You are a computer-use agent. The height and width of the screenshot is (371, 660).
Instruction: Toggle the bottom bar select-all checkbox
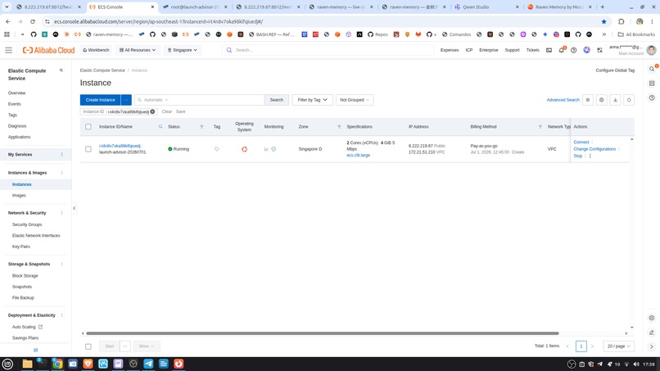pos(88,346)
